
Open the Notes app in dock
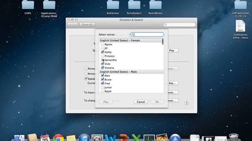[x=71, y=138]
